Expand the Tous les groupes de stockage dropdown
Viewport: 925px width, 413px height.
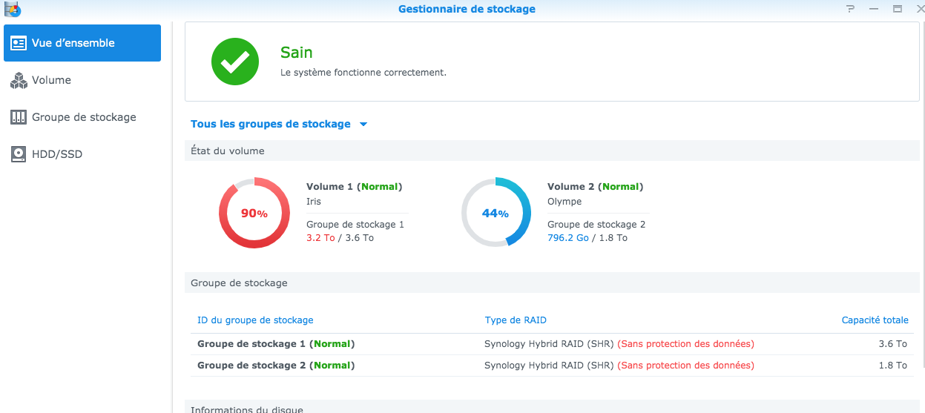[279, 124]
